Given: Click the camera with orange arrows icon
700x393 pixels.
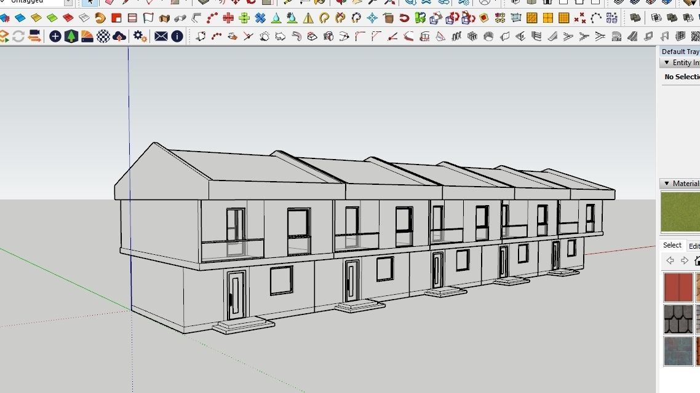Looking at the screenshot, I should click(x=34, y=36).
